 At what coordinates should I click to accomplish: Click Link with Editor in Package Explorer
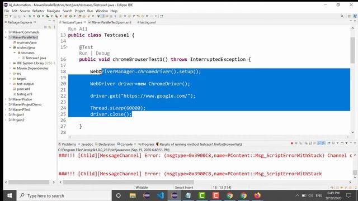point(50,27)
